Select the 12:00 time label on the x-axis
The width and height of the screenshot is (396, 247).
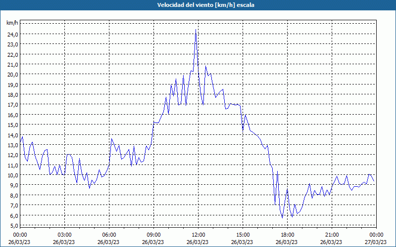198,235
